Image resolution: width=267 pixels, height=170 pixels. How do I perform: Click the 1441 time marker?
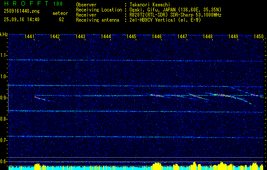click(29, 37)
